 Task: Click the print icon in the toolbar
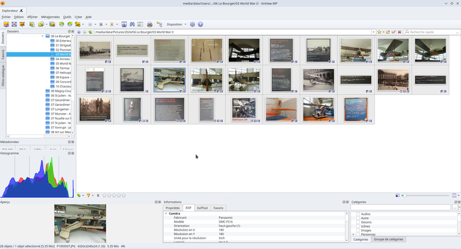pos(150,25)
